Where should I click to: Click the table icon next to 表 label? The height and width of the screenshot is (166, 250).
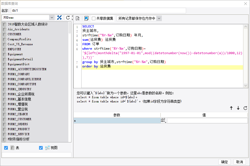pos(13,148)
